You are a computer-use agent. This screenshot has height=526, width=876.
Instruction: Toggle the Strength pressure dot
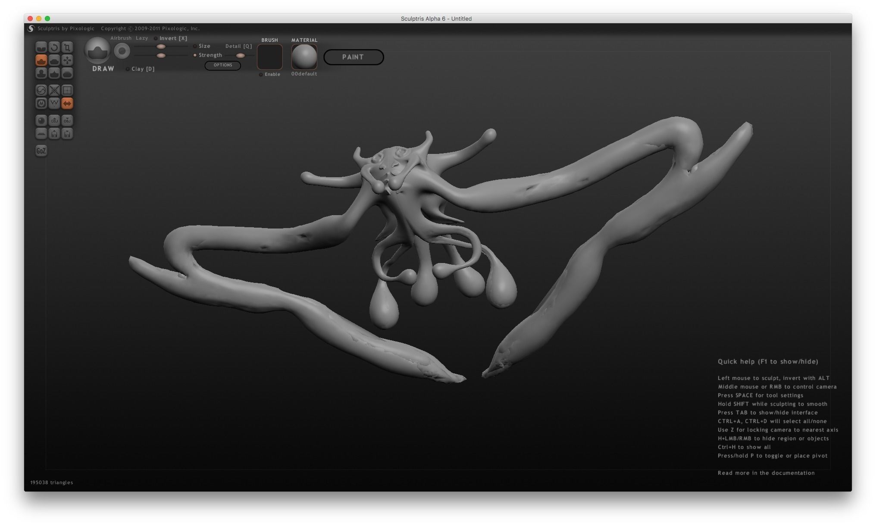[x=195, y=55]
